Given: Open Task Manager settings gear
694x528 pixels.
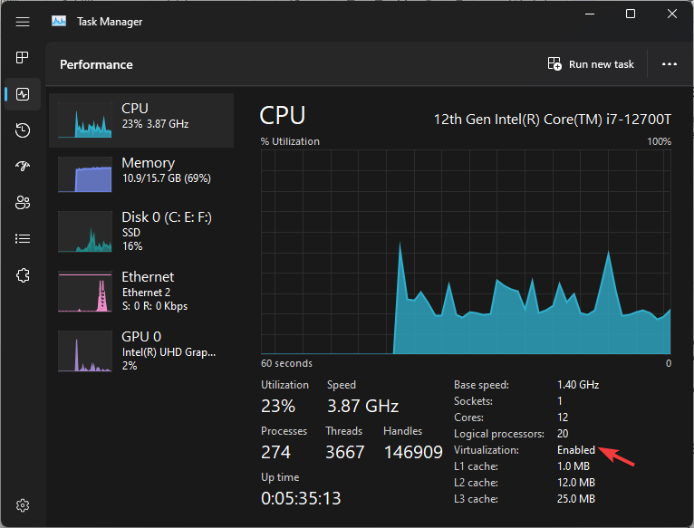Looking at the screenshot, I should (x=23, y=505).
